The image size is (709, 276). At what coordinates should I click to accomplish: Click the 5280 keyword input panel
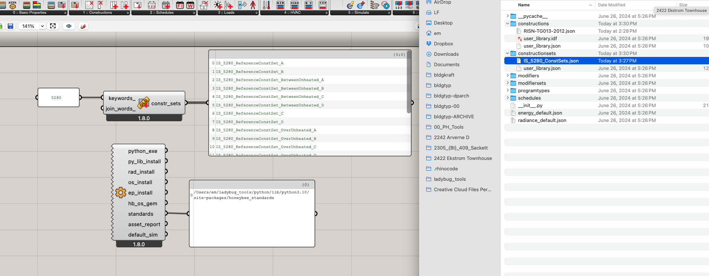point(58,97)
